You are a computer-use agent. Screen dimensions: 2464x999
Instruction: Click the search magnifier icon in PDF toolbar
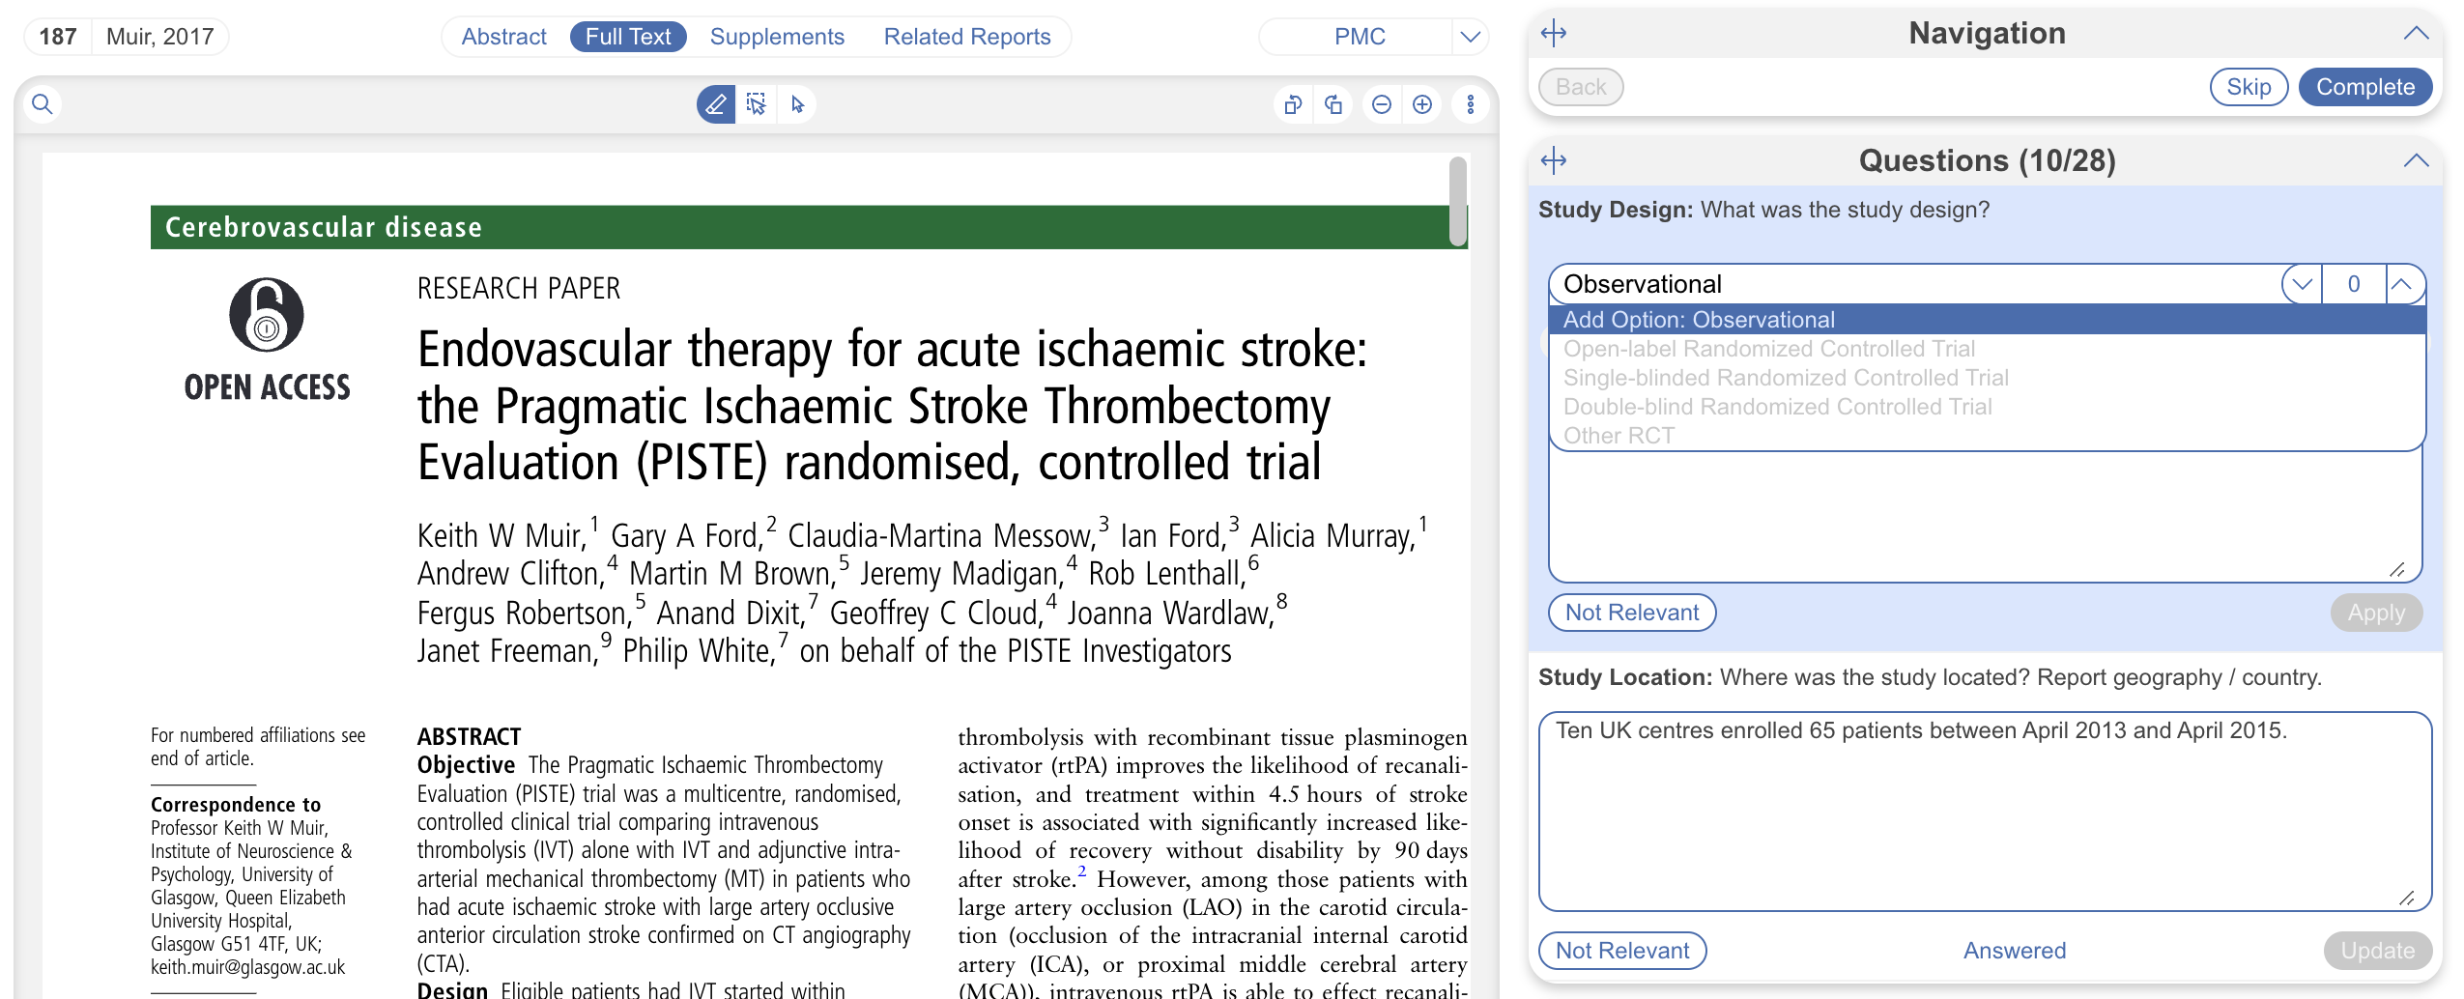tap(43, 104)
